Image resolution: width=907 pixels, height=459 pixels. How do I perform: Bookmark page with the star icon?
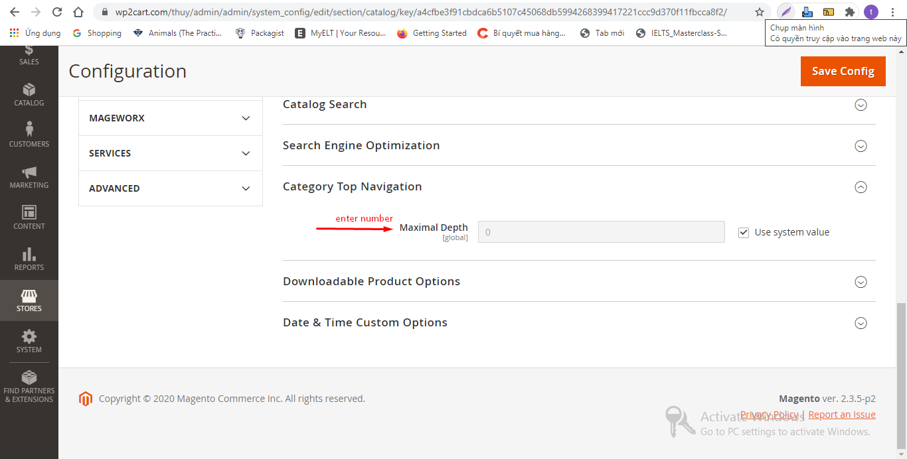point(760,12)
